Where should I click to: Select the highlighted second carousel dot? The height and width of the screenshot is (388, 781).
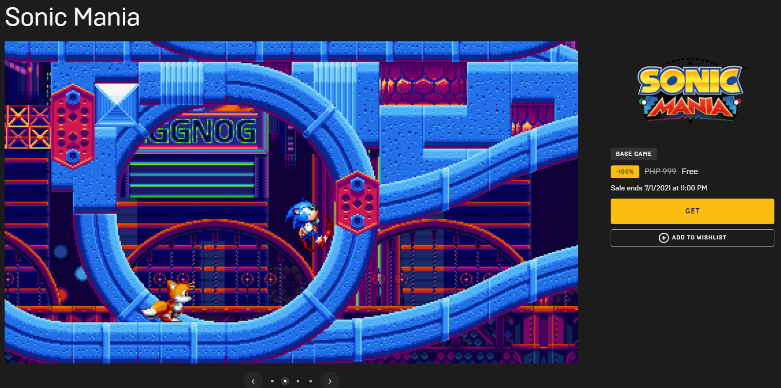click(285, 381)
